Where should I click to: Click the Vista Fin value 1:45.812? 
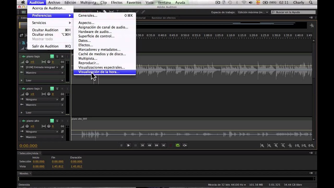tap(57, 166)
